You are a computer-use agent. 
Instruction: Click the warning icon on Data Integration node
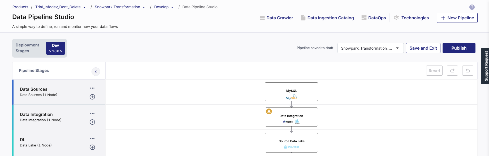(269, 111)
